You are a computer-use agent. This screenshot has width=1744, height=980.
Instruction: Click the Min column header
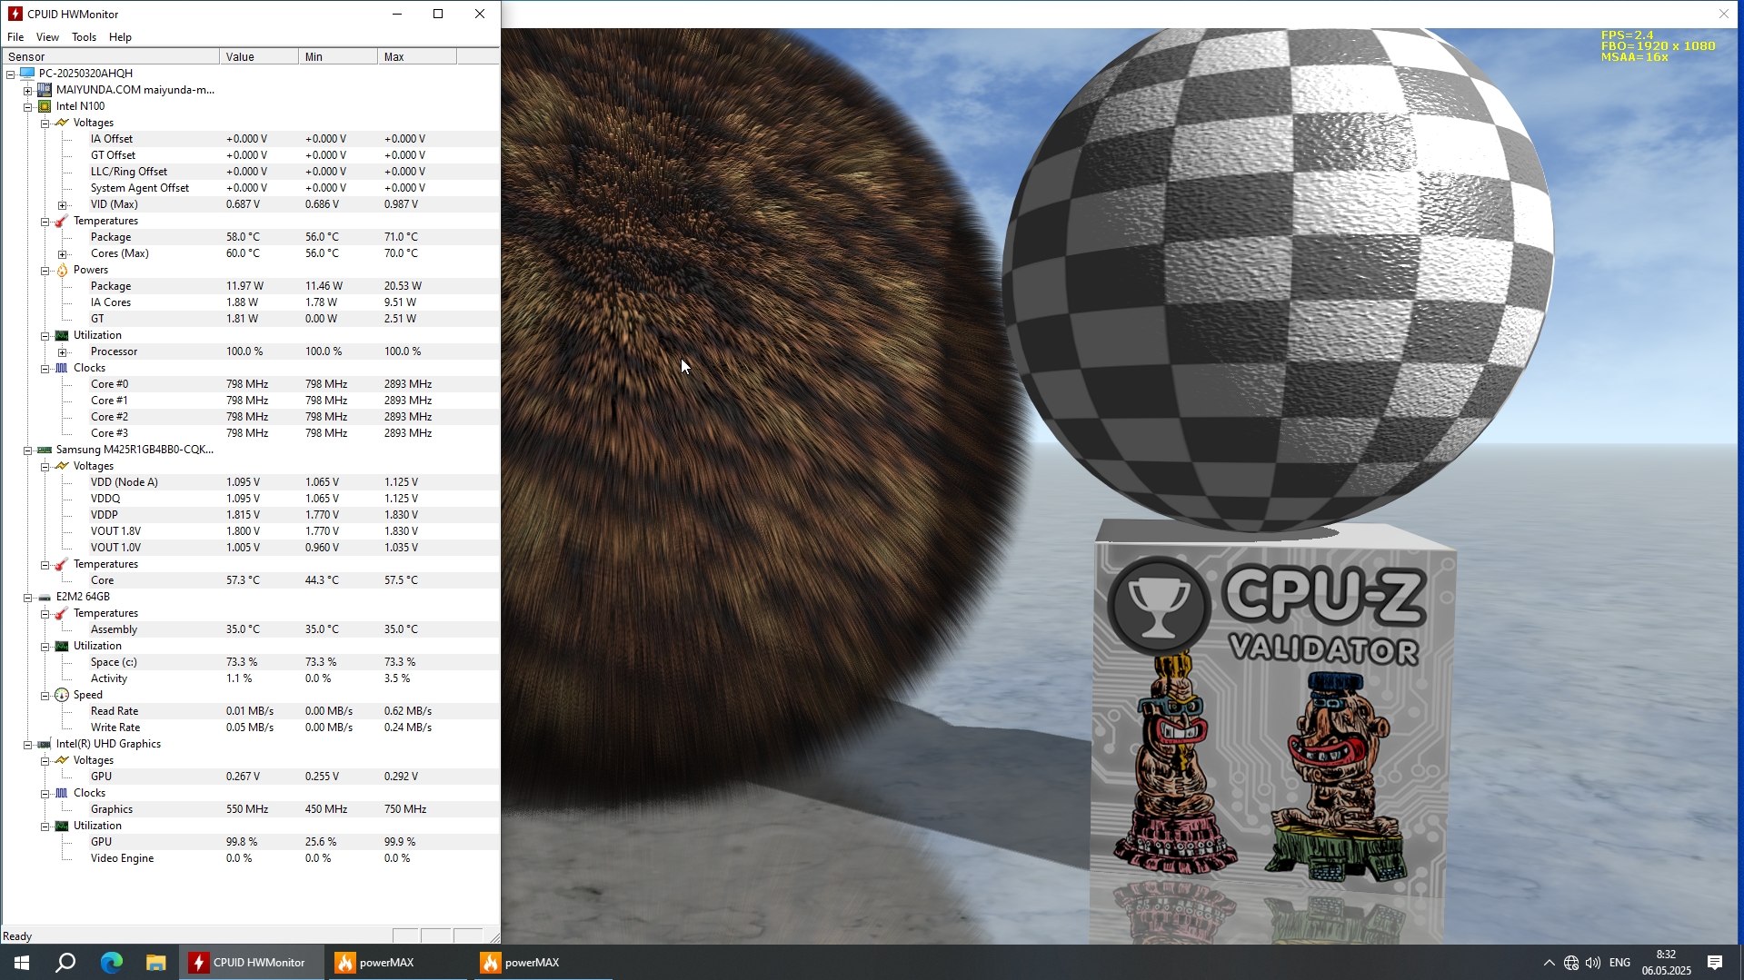(x=338, y=56)
